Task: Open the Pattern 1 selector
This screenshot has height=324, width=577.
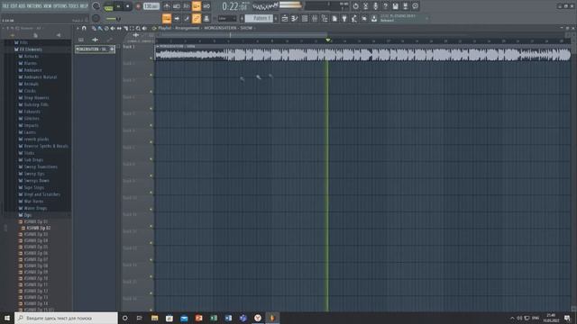Action: coord(259,18)
